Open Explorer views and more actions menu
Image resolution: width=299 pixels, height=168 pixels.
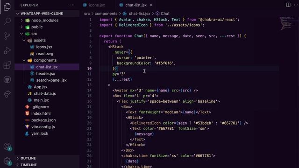[x=72, y=5]
